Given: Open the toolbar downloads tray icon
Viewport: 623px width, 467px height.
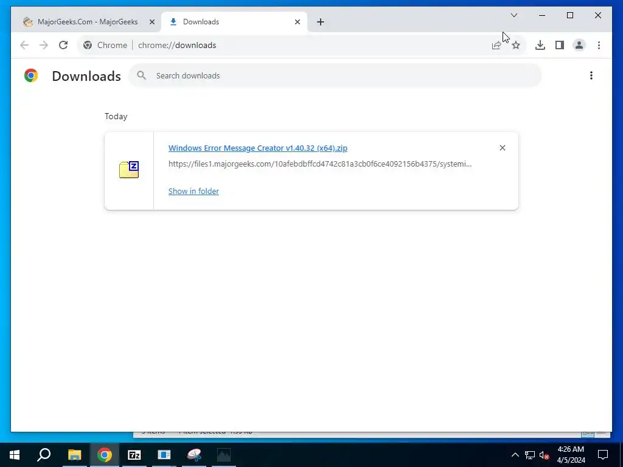Looking at the screenshot, I should coord(540,45).
